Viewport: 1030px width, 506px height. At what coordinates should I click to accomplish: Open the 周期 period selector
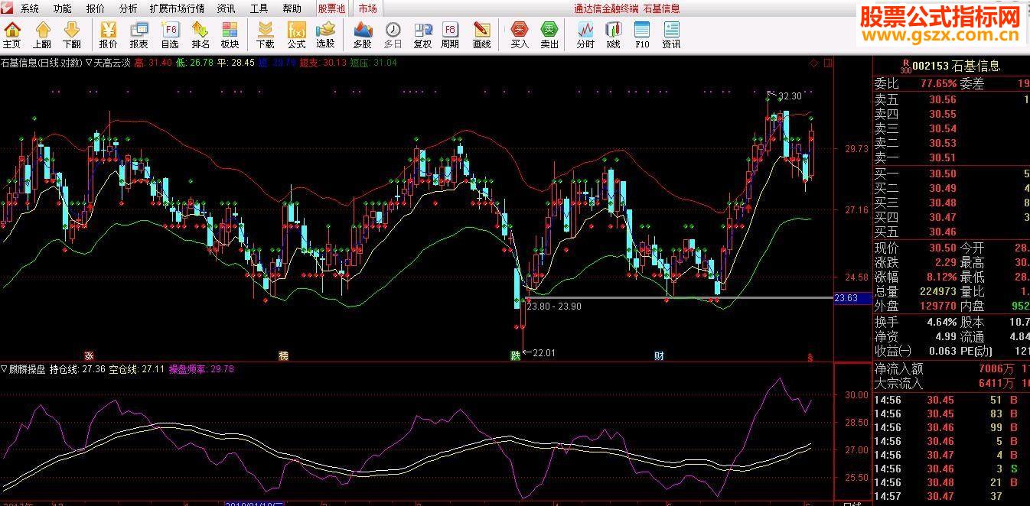pos(450,35)
